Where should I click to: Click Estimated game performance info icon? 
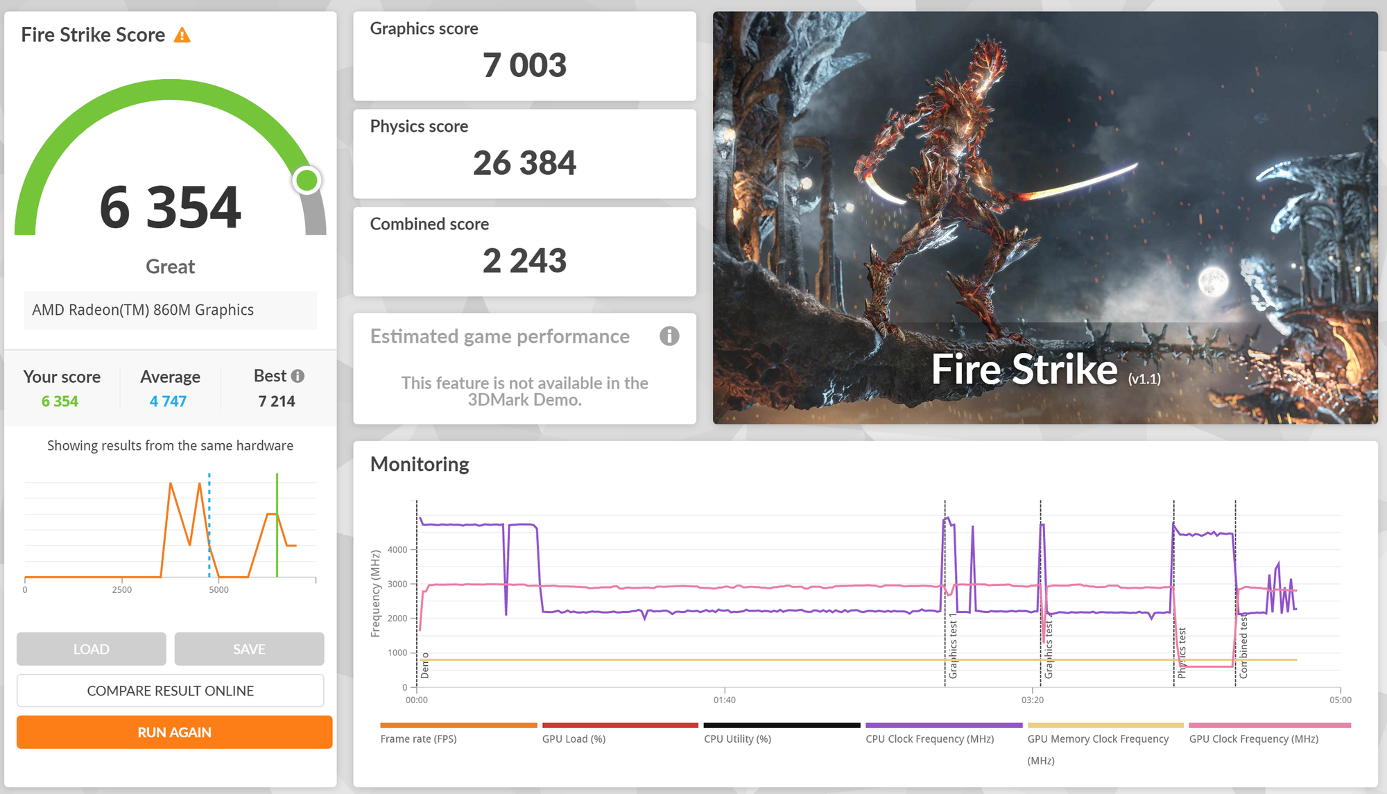point(669,336)
